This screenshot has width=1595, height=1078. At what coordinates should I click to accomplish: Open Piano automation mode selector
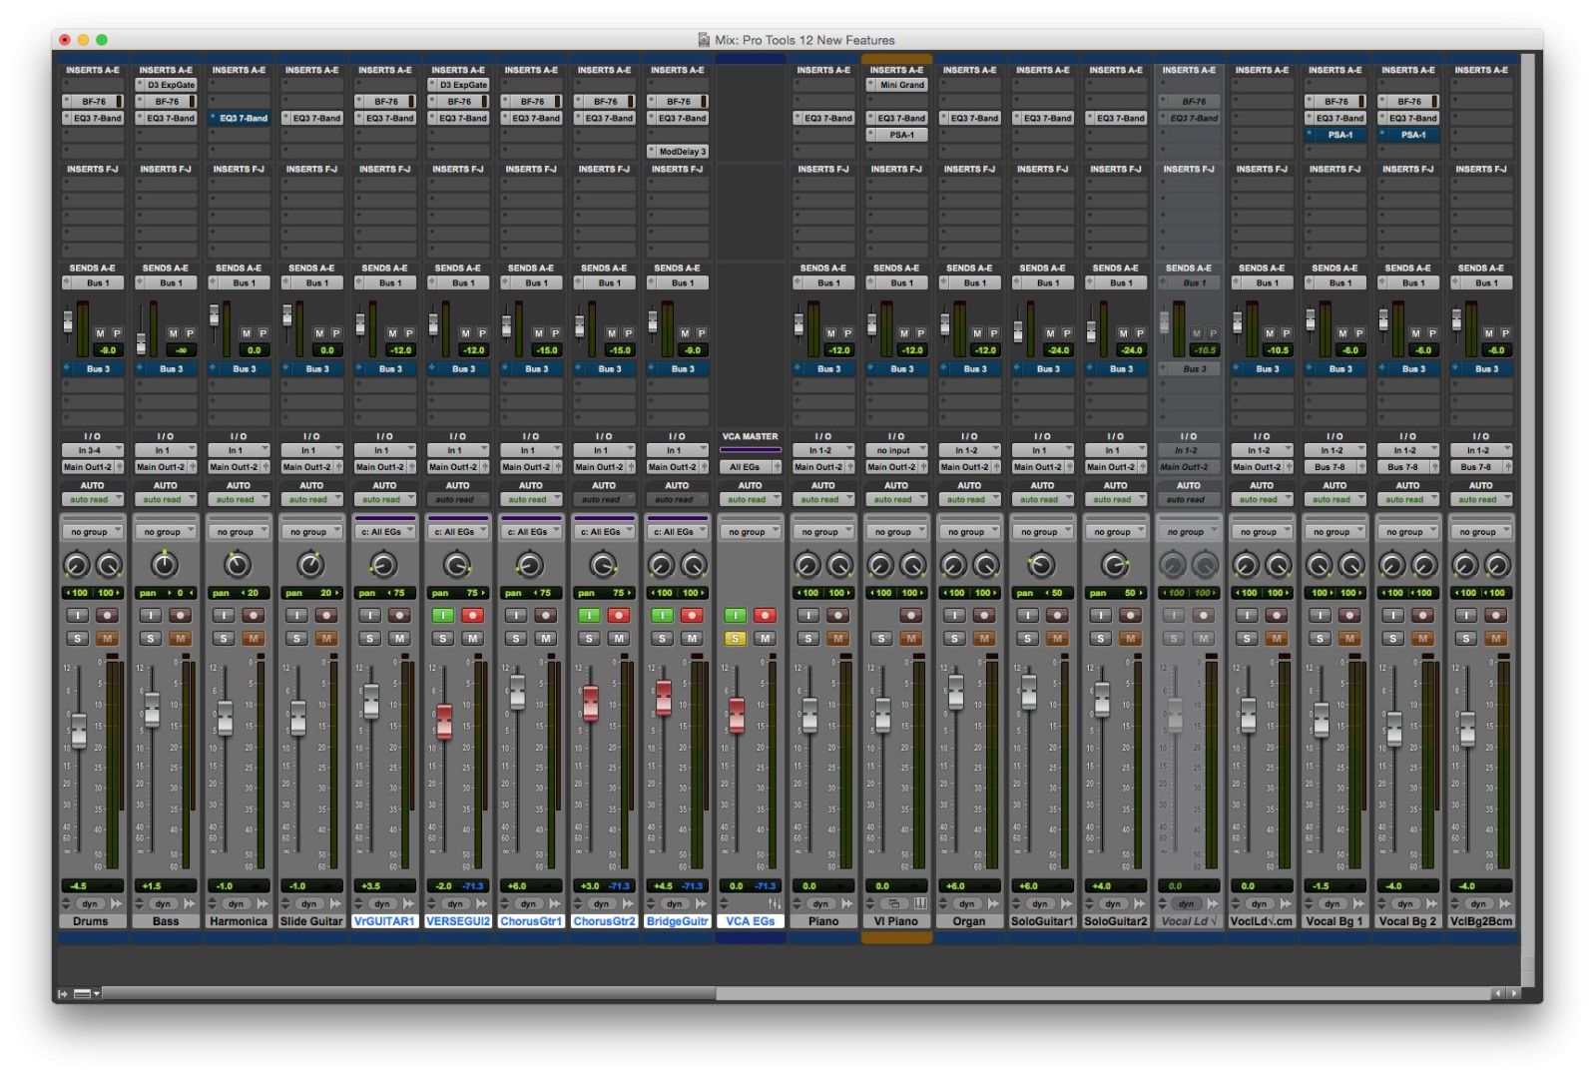pos(822,499)
